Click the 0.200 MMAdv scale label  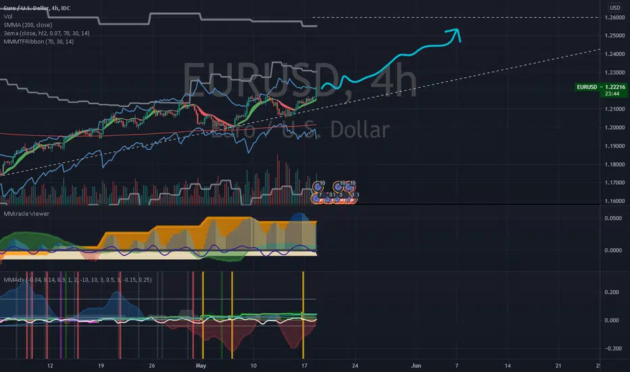[x=612, y=292]
